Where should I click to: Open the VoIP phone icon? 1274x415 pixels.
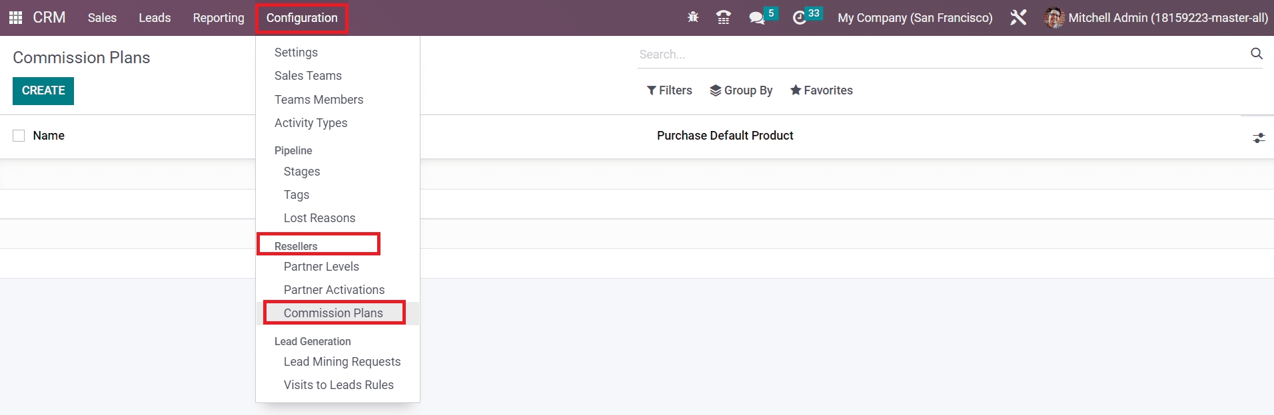[724, 18]
